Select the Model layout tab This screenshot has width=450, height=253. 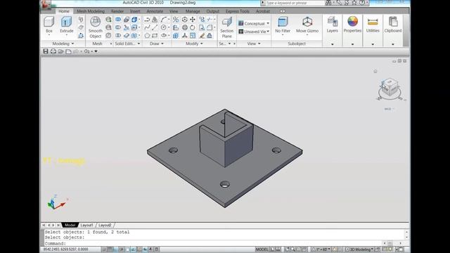[x=70, y=225]
